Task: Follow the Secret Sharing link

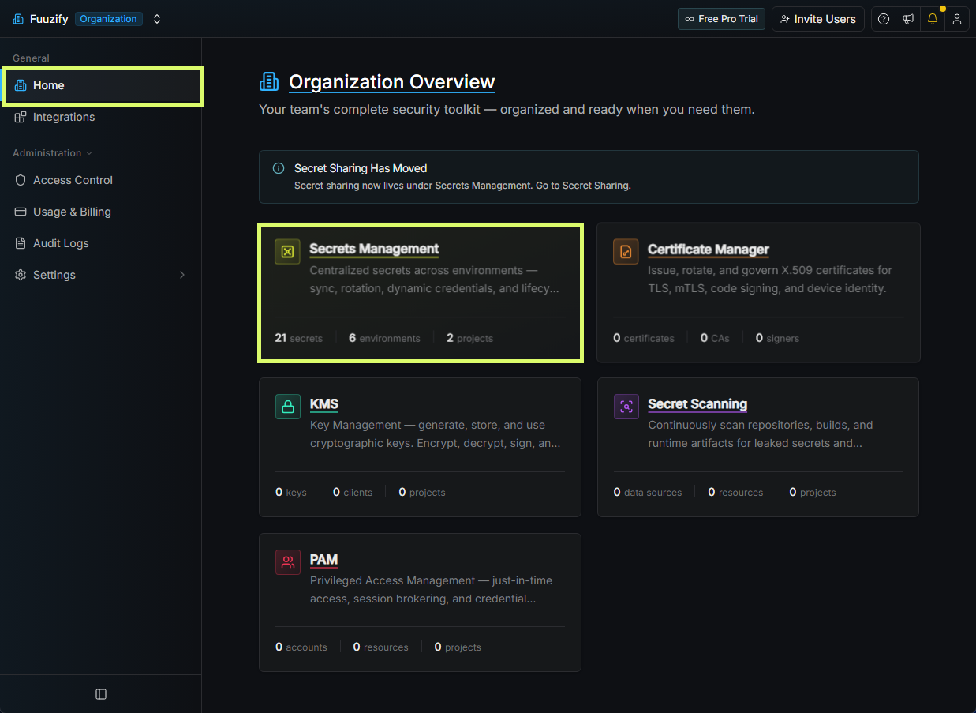Action: (596, 186)
